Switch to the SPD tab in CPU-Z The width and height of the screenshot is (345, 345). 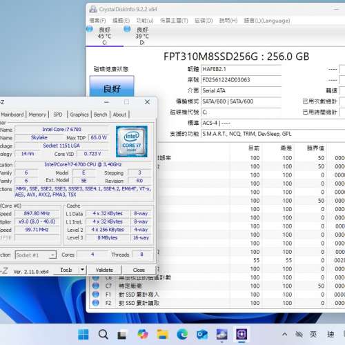point(58,115)
